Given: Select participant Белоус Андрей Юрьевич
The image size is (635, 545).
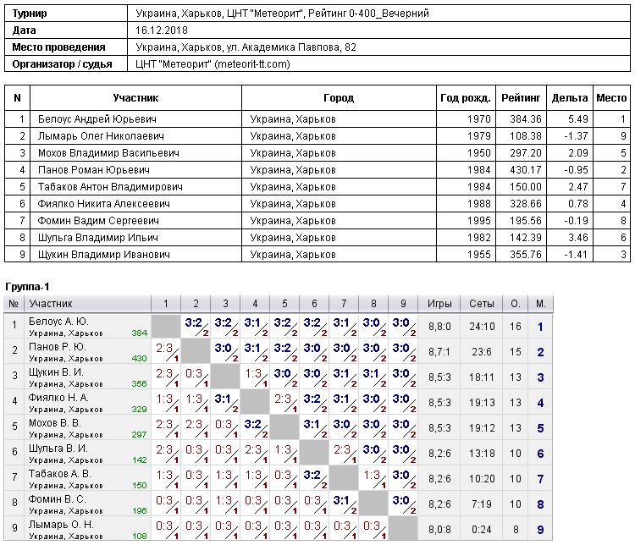Looking at the screenshot, I should coord(97,119).
